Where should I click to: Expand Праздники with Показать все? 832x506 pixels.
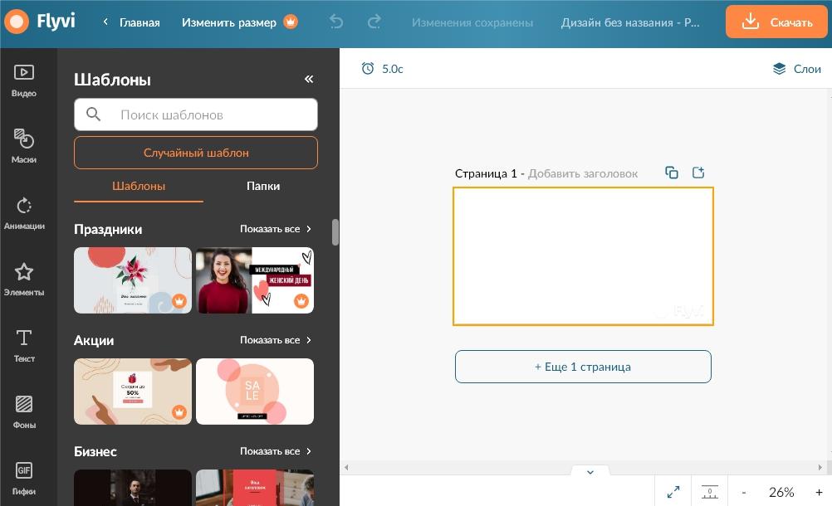coord(276,229)
